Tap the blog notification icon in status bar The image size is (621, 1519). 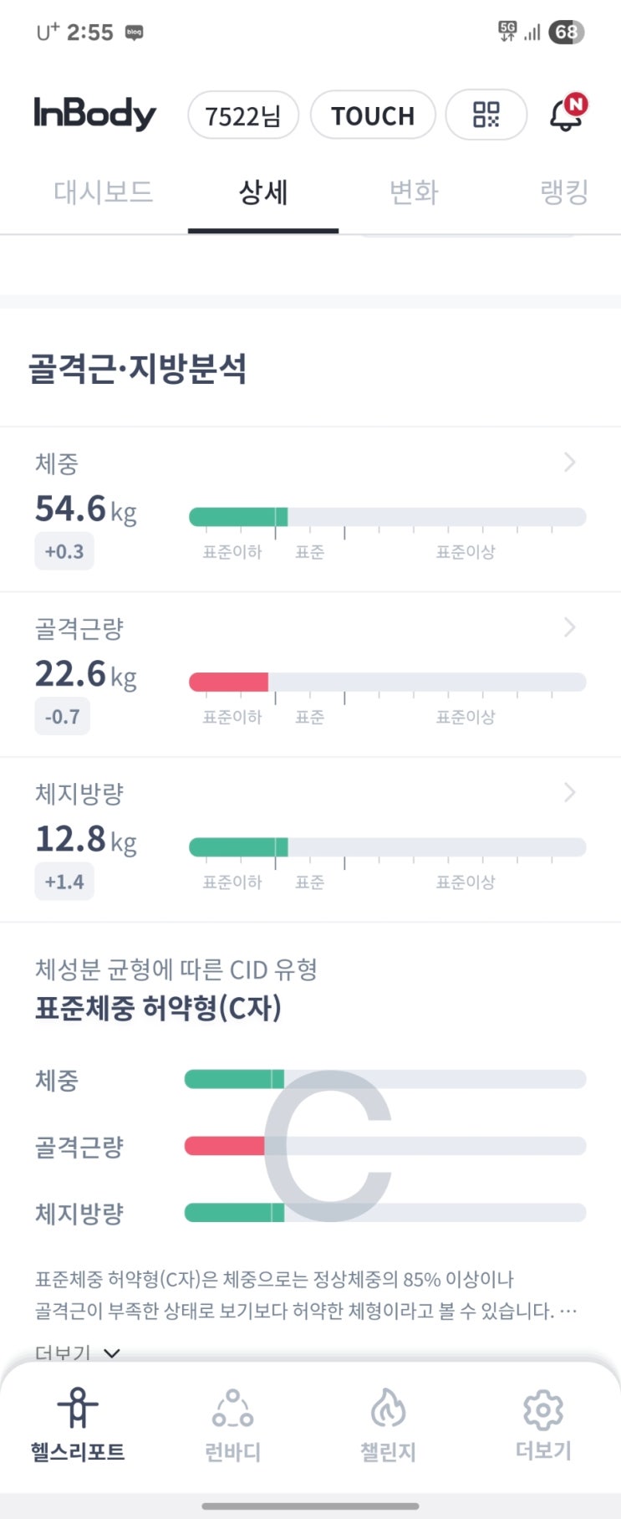(134, 33)
